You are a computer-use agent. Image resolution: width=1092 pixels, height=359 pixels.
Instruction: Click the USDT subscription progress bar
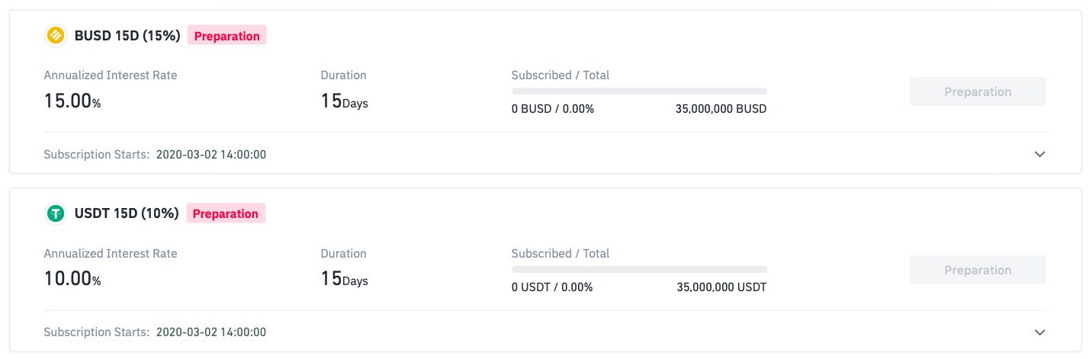(639, 269)
